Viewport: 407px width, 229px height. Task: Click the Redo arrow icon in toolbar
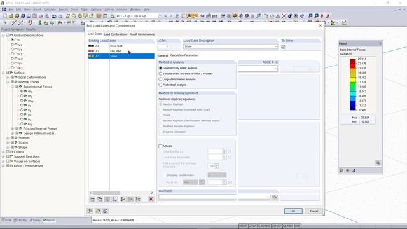60,16
